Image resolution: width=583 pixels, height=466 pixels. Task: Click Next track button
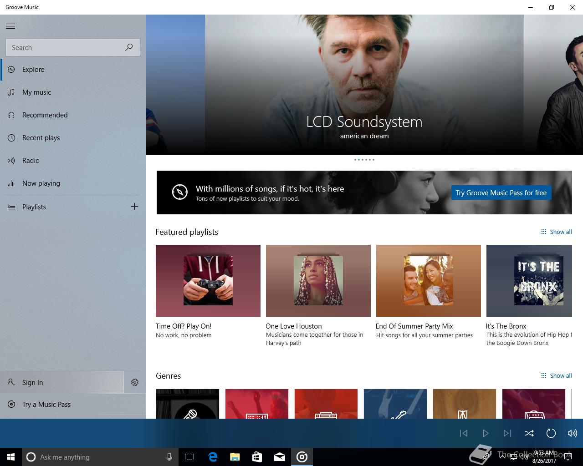tap(507, 433)
